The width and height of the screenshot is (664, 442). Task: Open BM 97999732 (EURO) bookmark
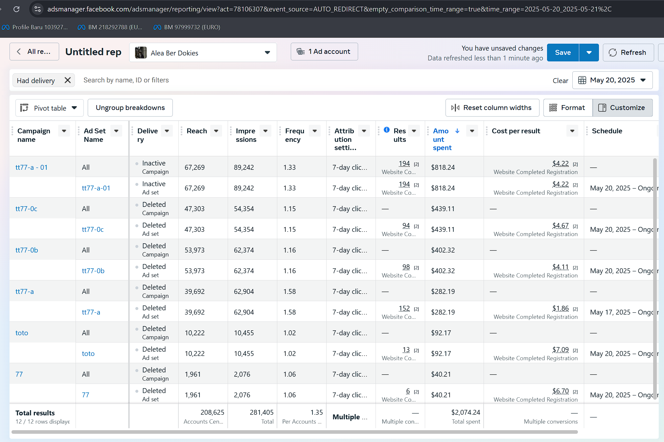pos(187,27)
